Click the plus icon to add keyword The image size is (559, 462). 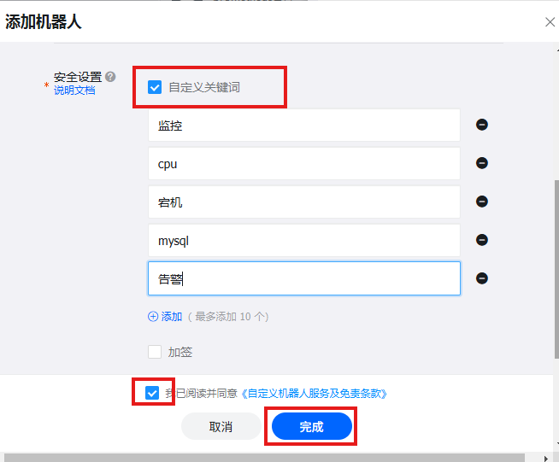click(x=153, y=316)
